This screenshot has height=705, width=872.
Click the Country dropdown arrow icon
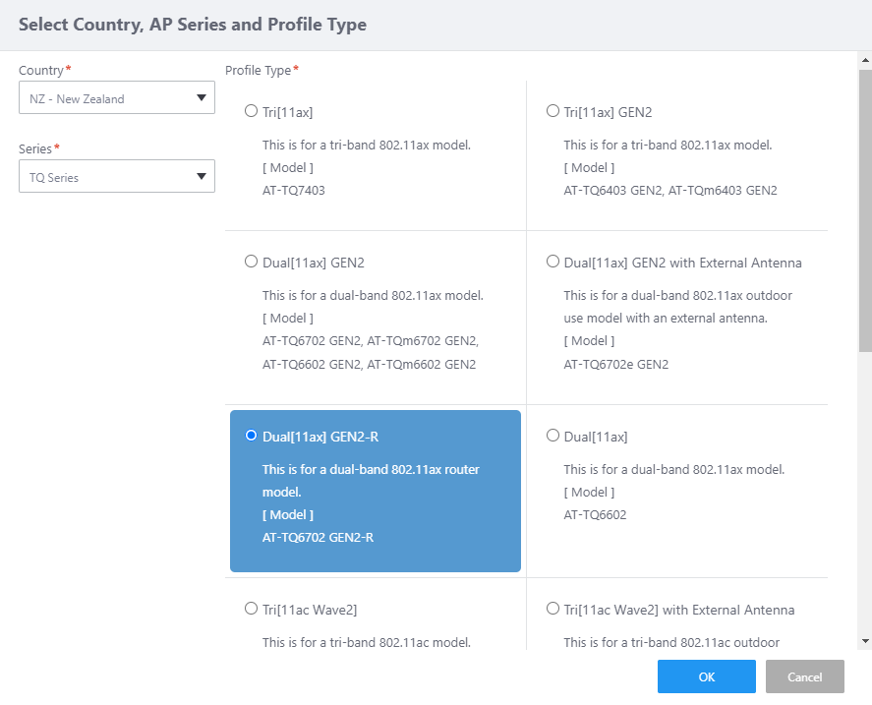tap(201, 97)
